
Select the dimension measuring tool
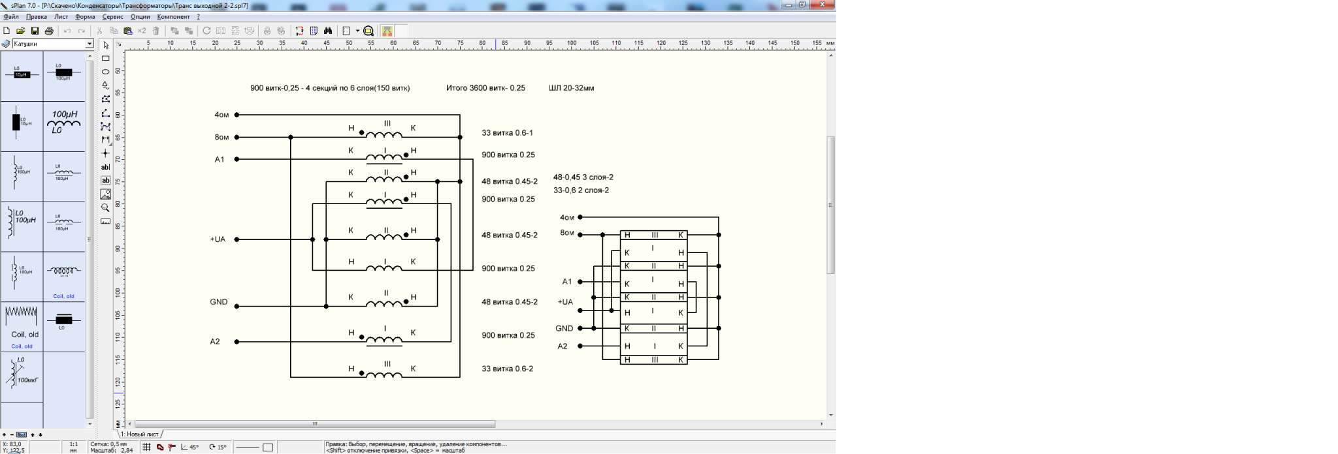pos(105,221)
